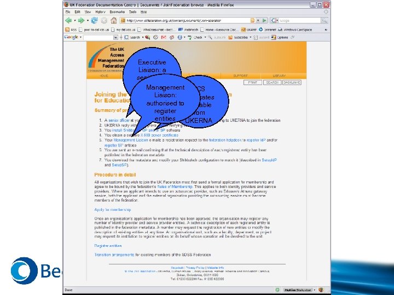Click into the address bar URL field

(x=188, y=21)
